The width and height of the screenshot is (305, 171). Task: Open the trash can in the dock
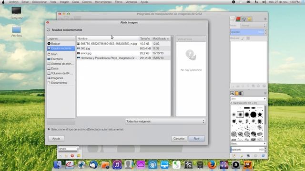[200, 165]
